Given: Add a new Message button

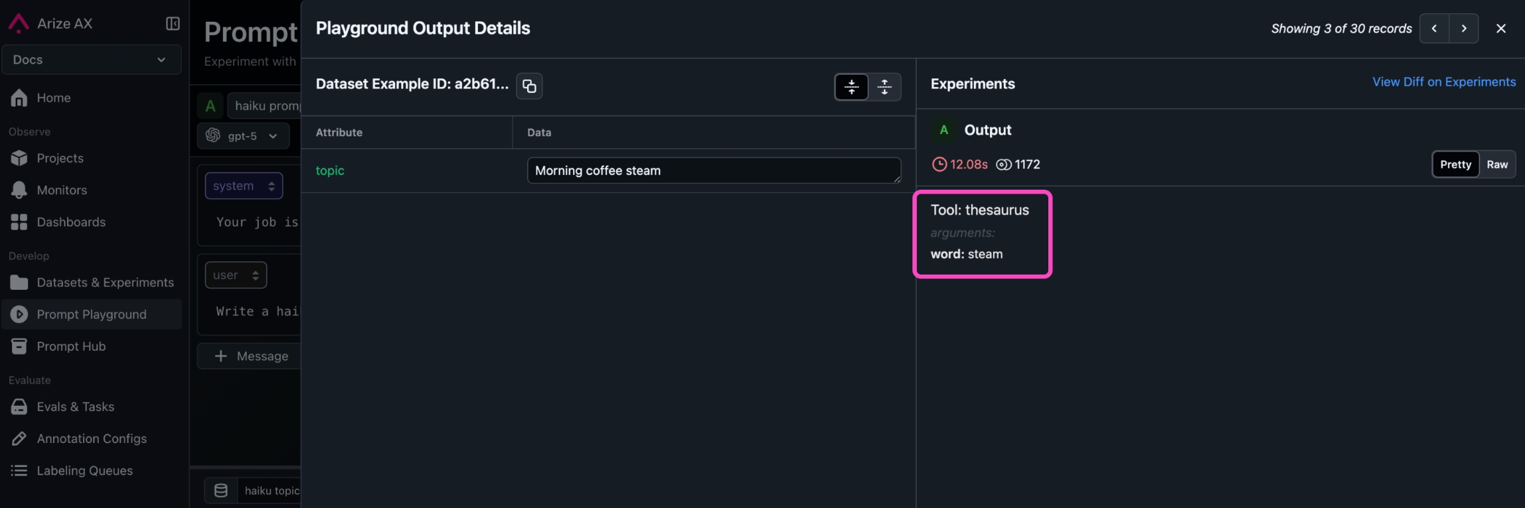Looking at the screenshot, I should pos(251,356).
